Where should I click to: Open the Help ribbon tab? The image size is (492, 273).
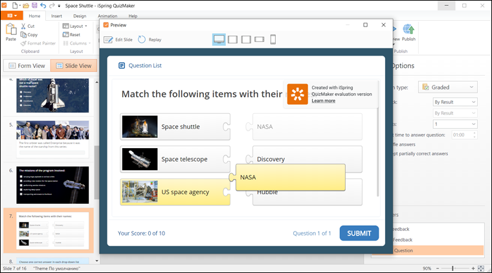(x=133, y=16)
